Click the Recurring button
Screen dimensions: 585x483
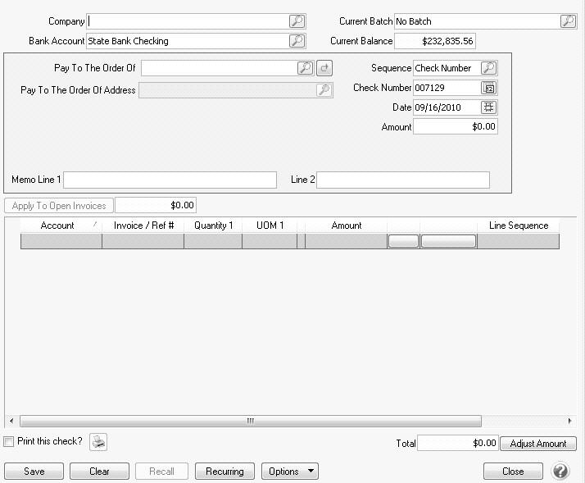(224, 472)
